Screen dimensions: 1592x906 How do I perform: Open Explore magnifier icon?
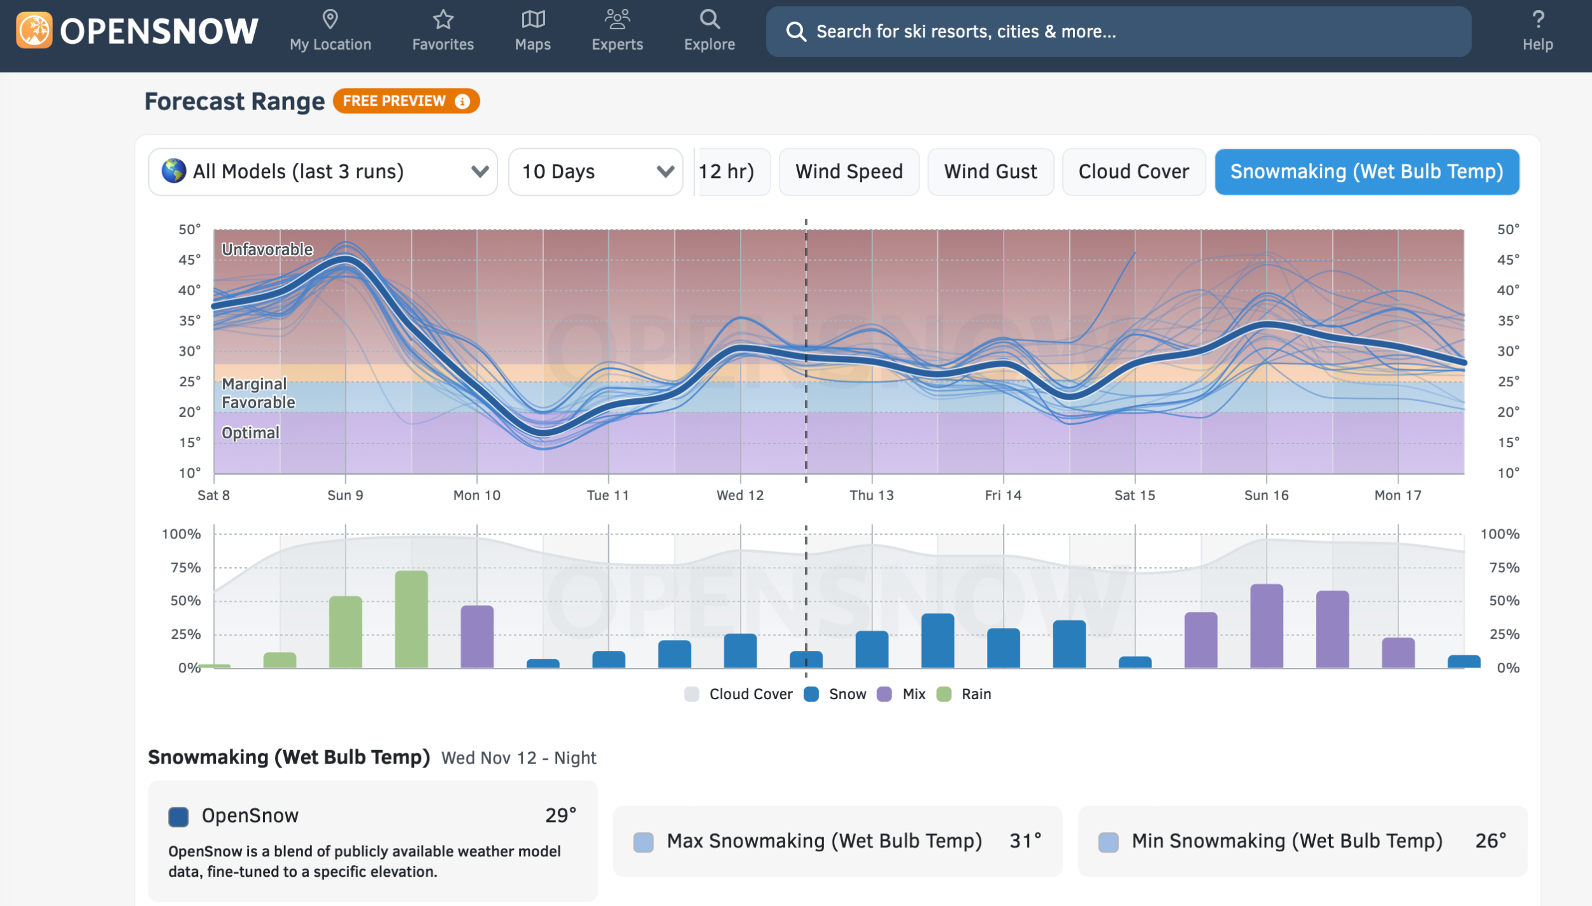coord(709,20)
